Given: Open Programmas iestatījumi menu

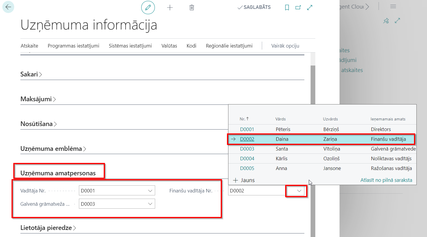Looking at the screenshot, I should (x=74, y=46).
